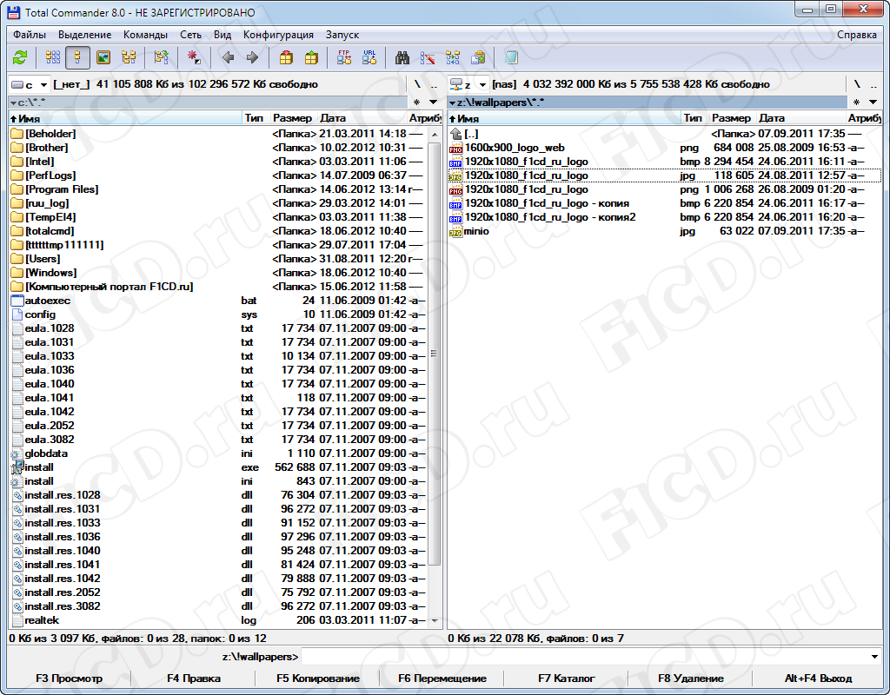Viewport: 890px width, 695px height.
Task: Click the Alt+F4 Выход button
Action: (x=818, y=678)
